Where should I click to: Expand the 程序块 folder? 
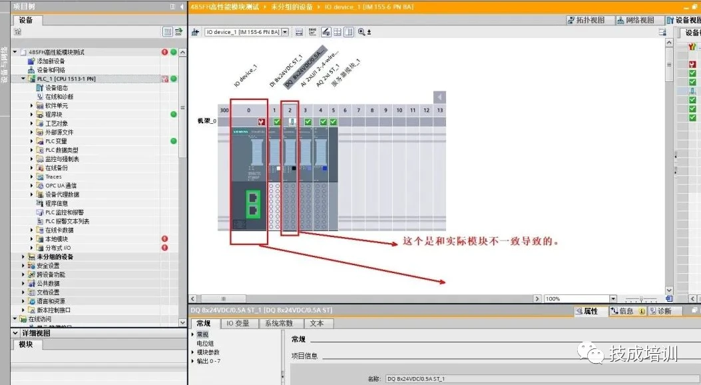pyautogui.click(x=32, y=115)
